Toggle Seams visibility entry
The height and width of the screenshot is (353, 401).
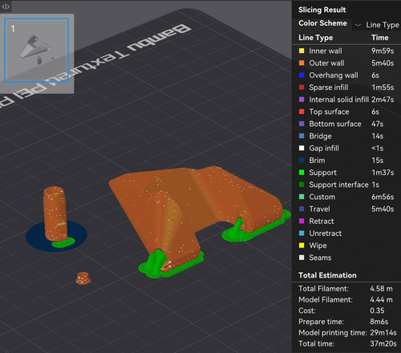(x=346, y=258)
